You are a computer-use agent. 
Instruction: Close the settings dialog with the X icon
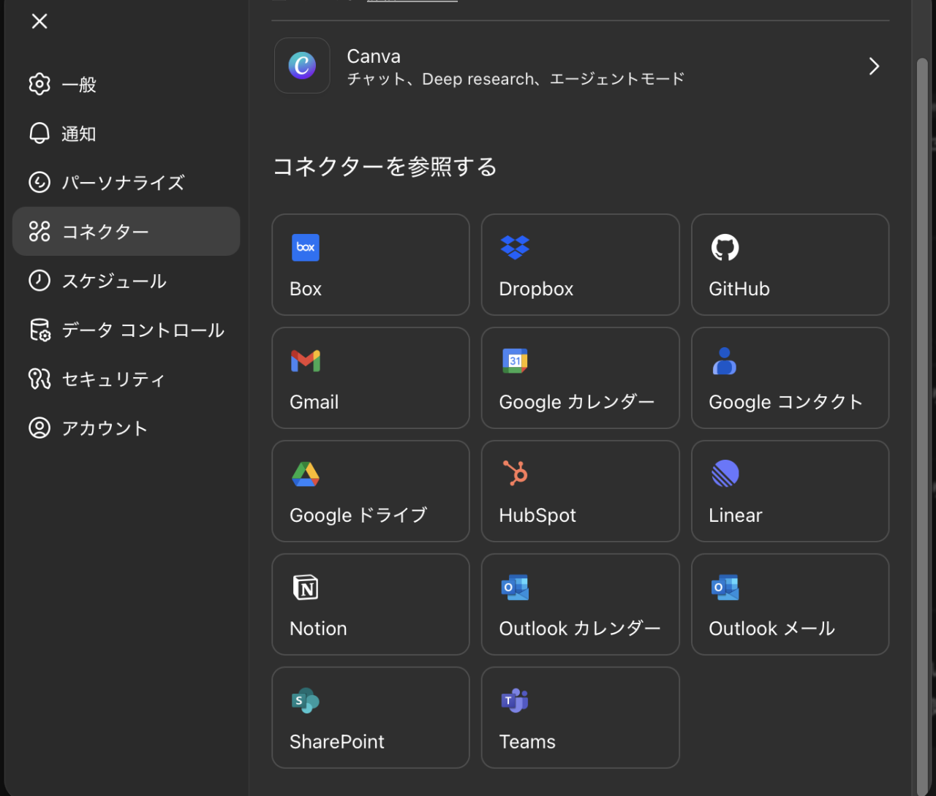[39, 21]
